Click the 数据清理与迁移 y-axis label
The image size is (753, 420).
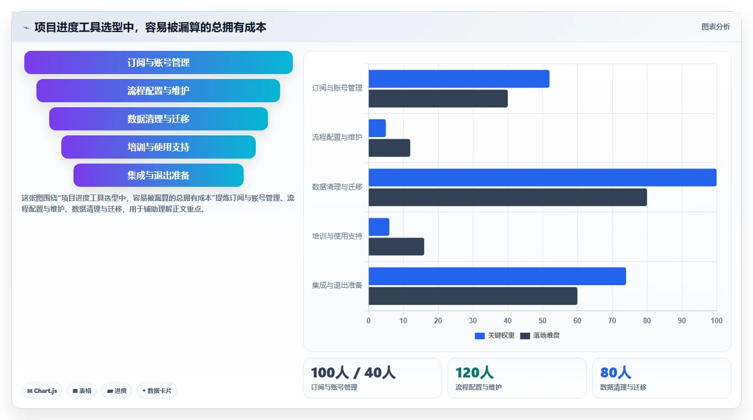[337, 187]
